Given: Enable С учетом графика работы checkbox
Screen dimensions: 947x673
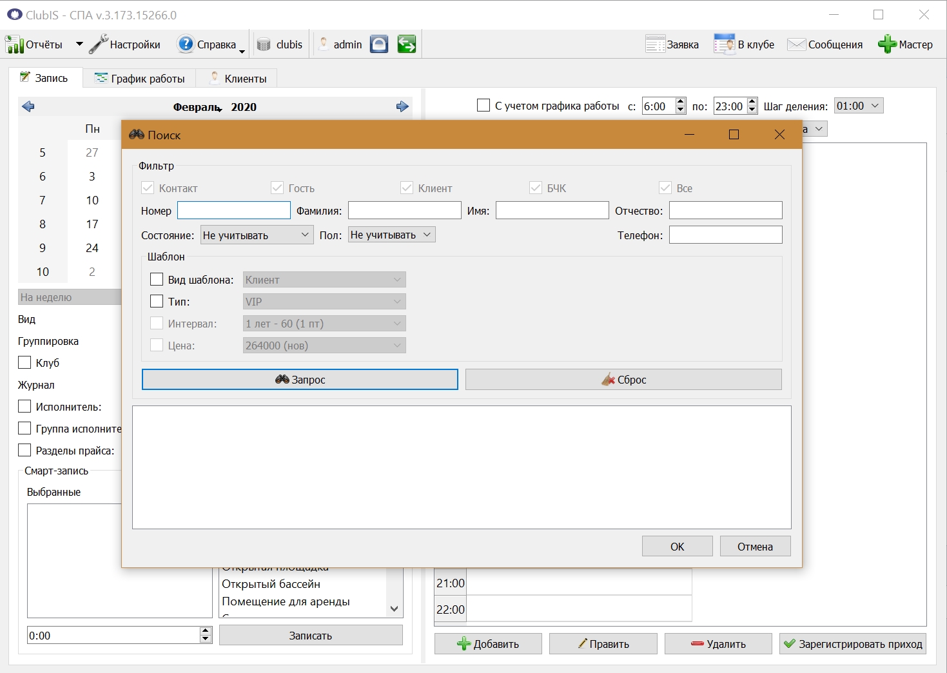Looking at the screenshot, I should [483, 105].
